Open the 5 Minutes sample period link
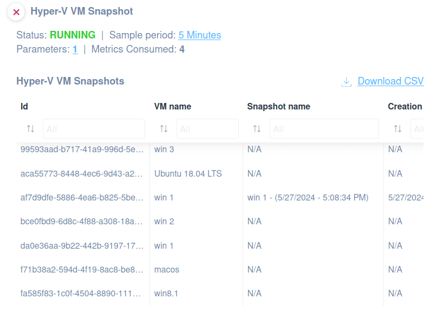The width and height of the screenshot is (437, 311). 200,35
